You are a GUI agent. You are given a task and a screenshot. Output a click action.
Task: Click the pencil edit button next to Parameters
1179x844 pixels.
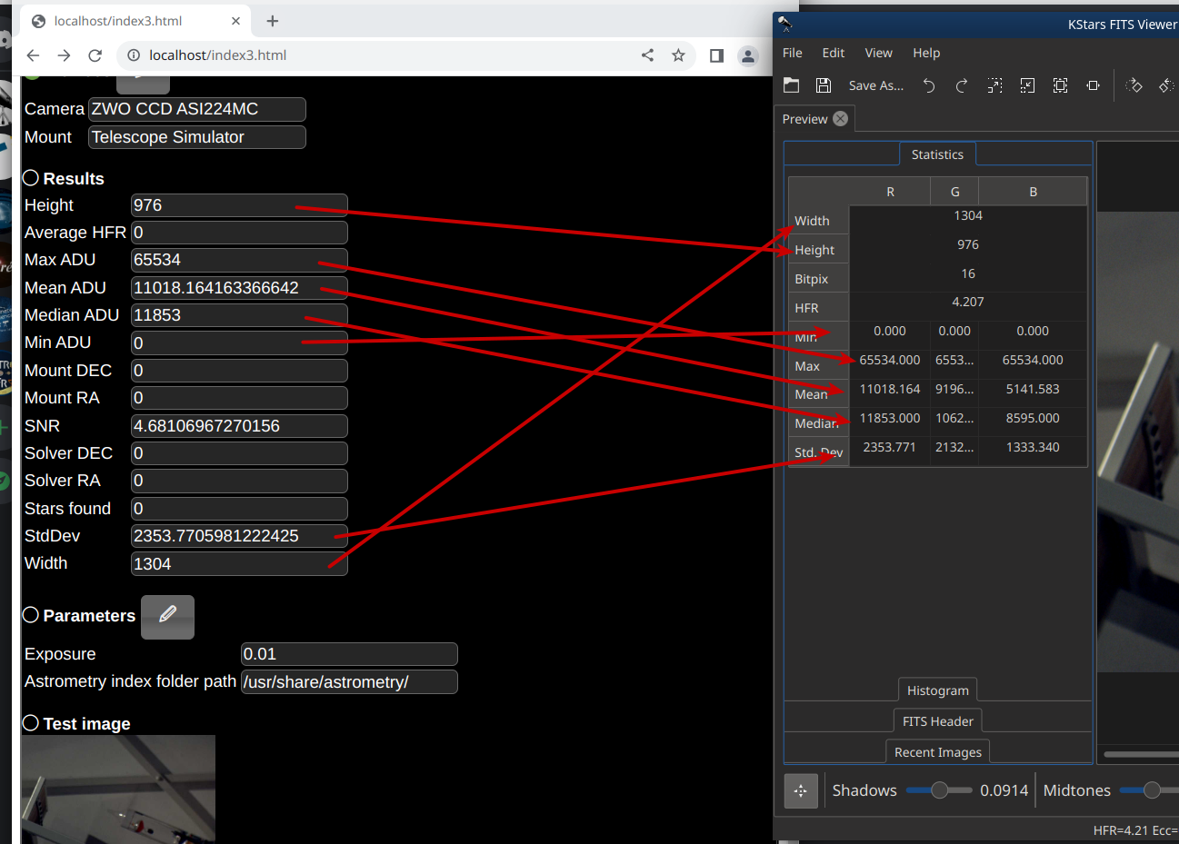[167, 617]
